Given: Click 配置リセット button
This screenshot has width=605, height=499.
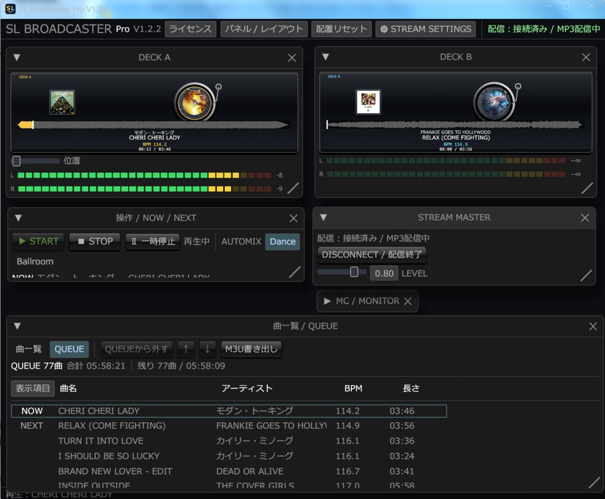Looking at the screenshot, I should tap(341, 30).
